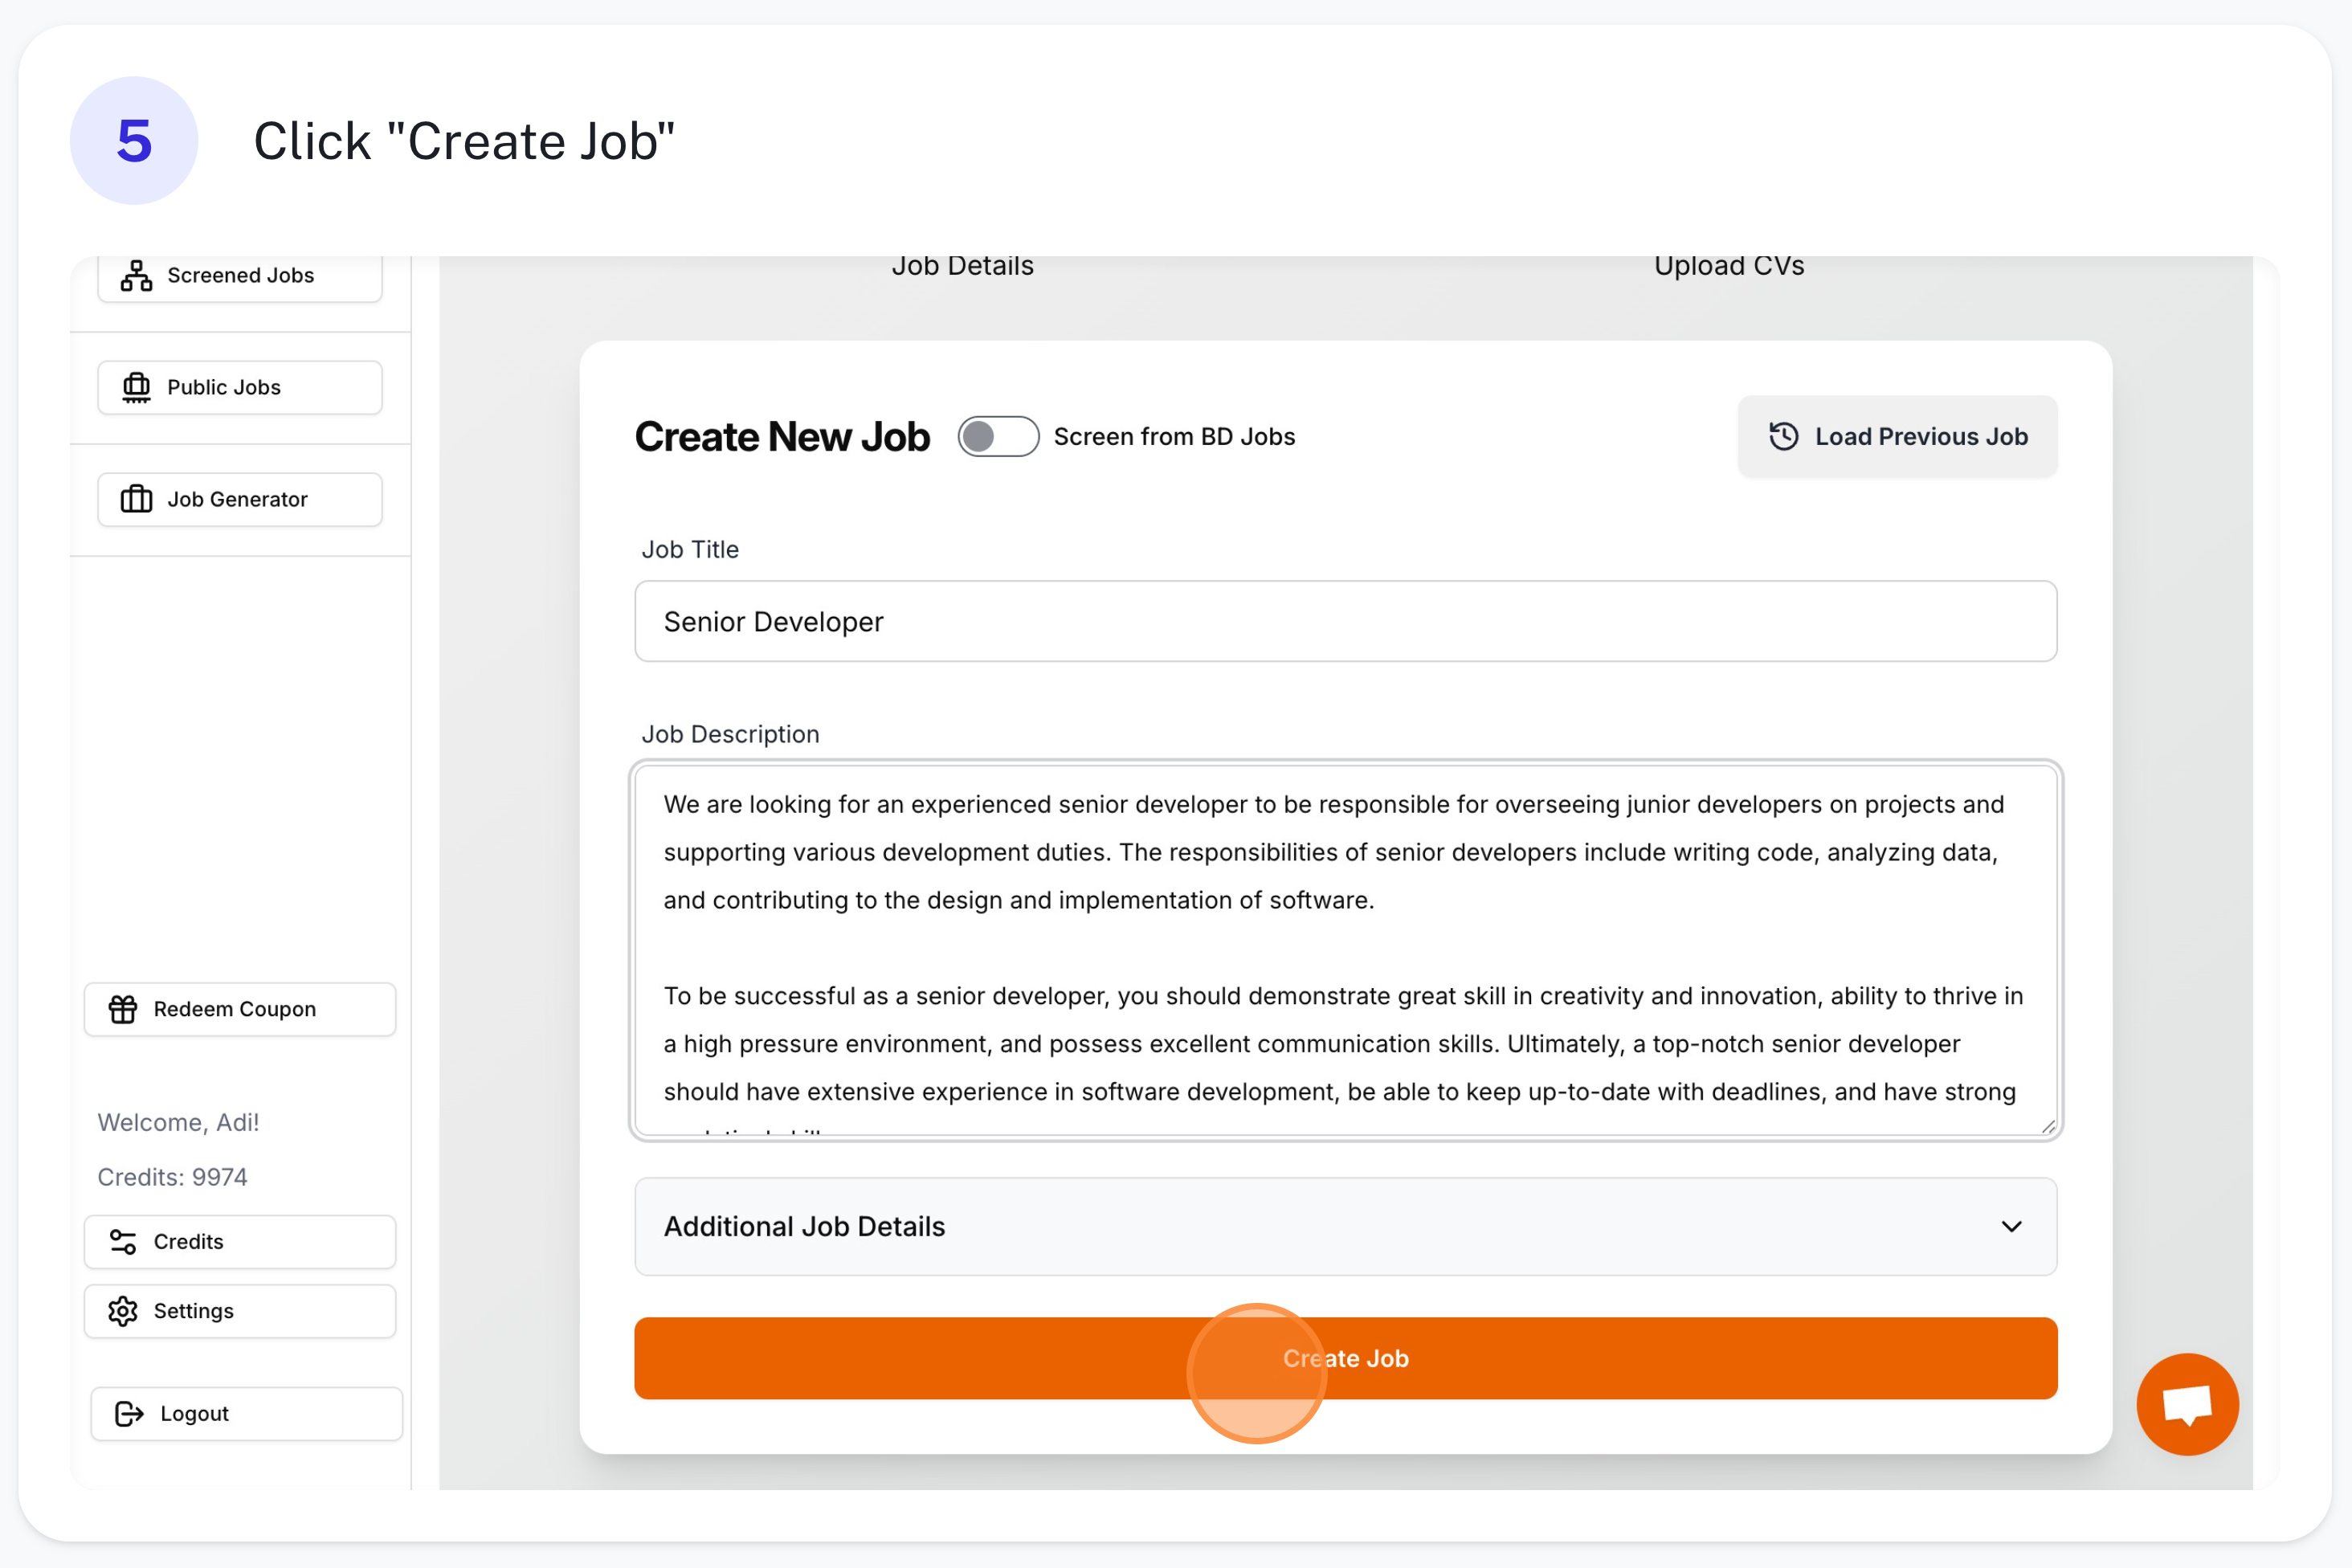Select the Job Generator icon
The width and height of the screenshot is (2352, 1568).
coord(136,499)
